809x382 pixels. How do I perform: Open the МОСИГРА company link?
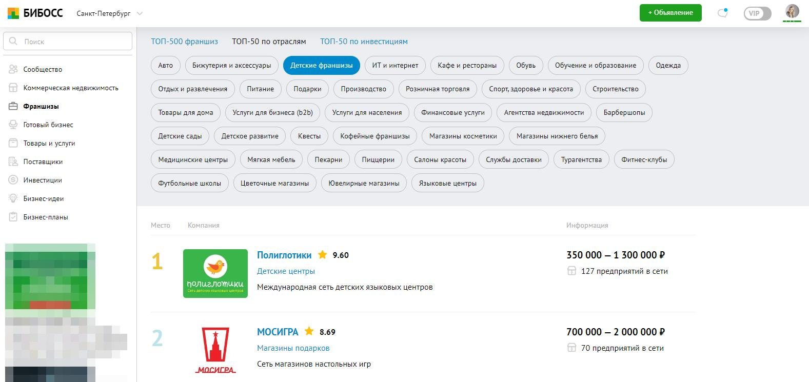point(278,332)
